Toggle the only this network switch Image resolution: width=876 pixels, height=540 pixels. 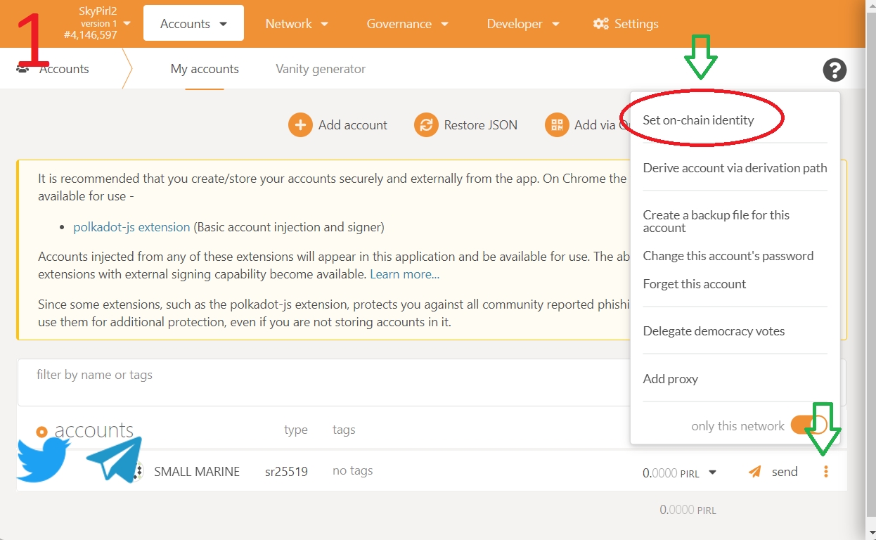point(808,425)
